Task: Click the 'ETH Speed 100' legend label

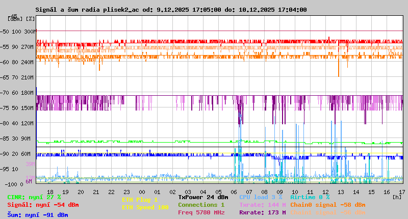Action: click(145, 207)
